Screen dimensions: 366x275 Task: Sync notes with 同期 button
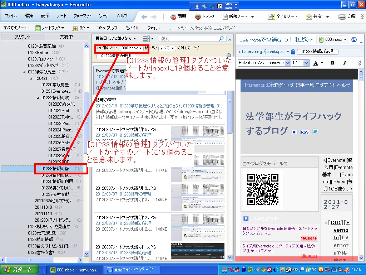178,16
